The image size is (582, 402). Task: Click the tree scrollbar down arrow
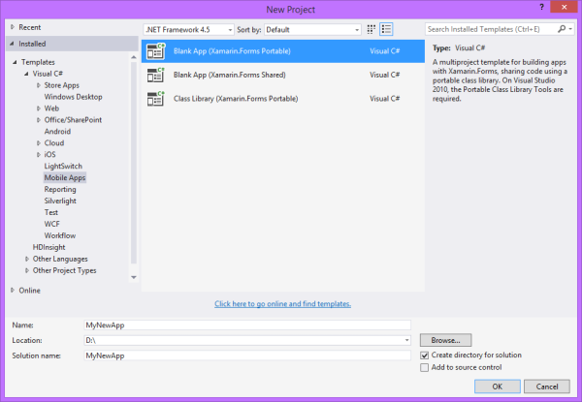[134, 277]
